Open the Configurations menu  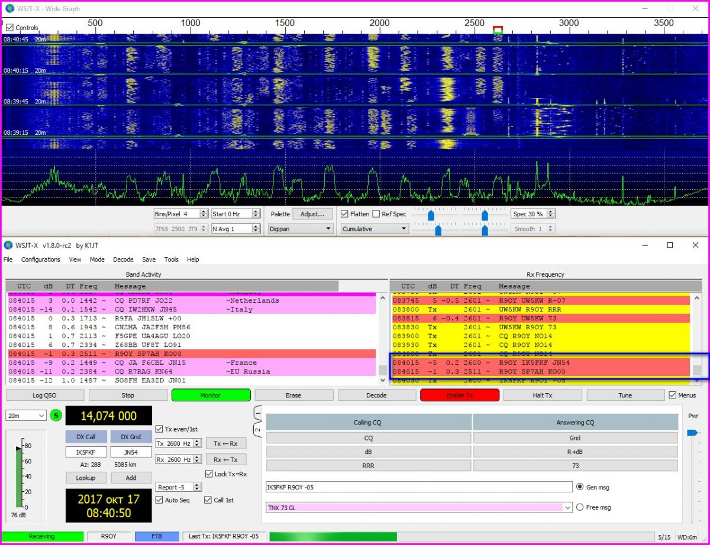coord(40,259)
